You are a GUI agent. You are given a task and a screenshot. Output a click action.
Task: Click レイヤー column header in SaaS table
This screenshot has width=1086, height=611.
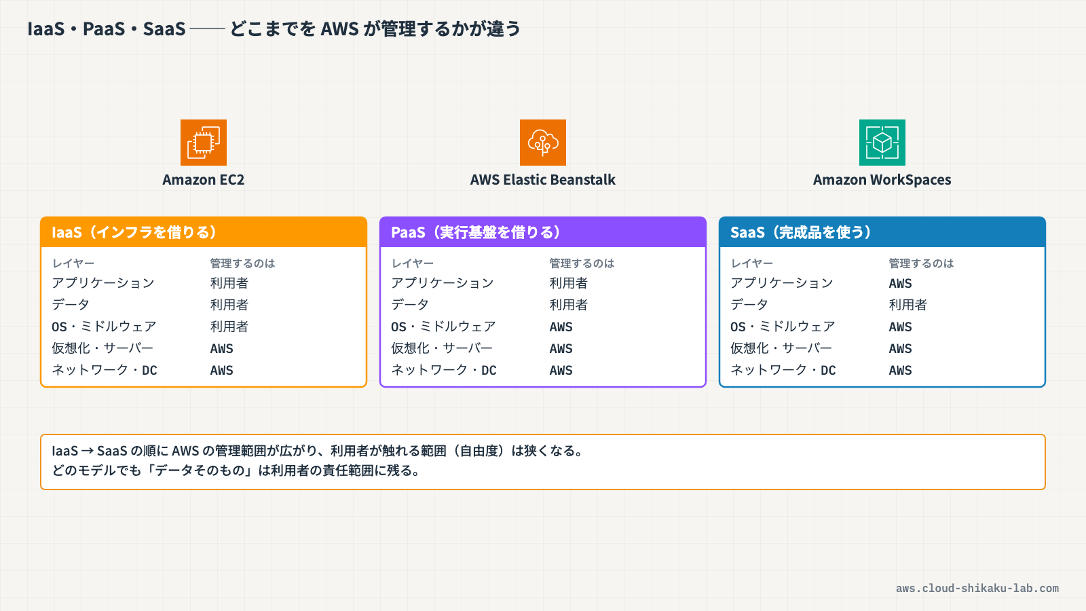coord(752,263)
